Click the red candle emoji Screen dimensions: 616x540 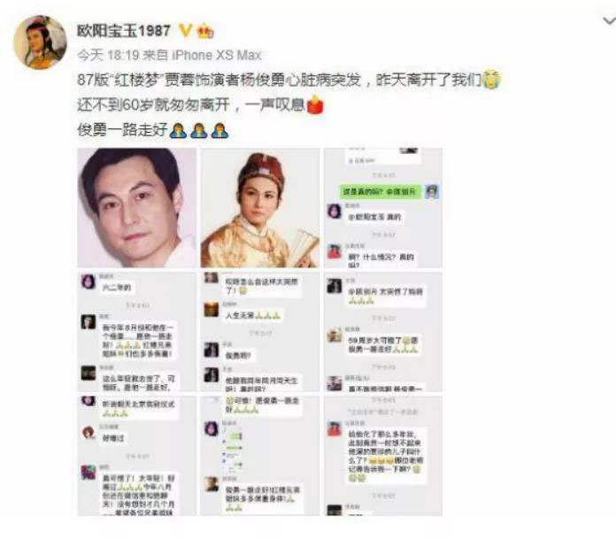coord(314,104)
